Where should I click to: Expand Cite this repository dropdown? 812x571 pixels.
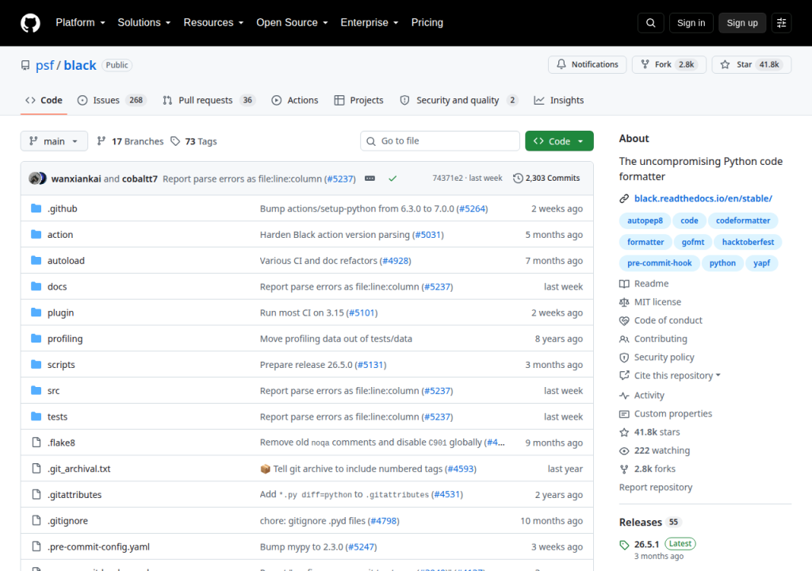coord(677,376)
